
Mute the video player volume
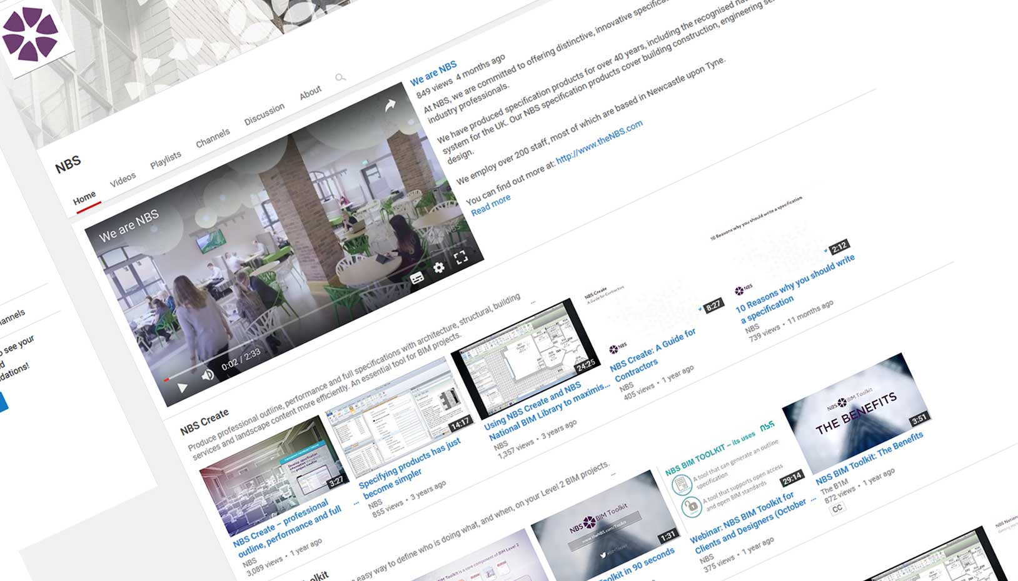pyautogui.click(x=208, y=375)
